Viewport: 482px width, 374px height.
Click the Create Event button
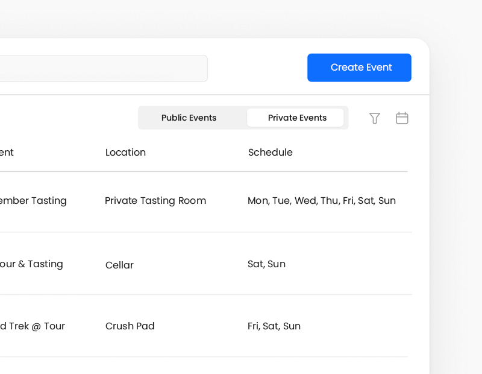[x=359, y=68]
